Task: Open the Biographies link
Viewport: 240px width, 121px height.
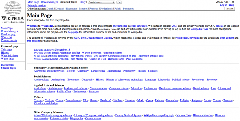Action: tap(76, 119)
